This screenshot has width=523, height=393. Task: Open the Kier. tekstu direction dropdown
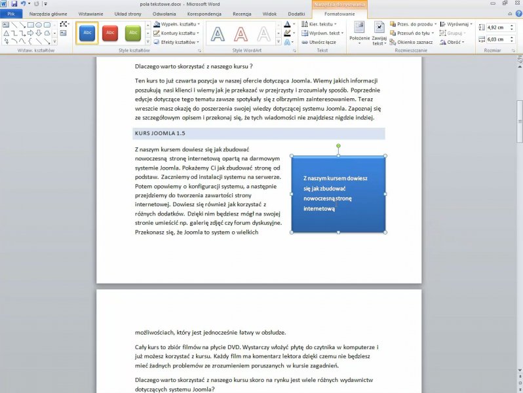[x=318, y=24]
